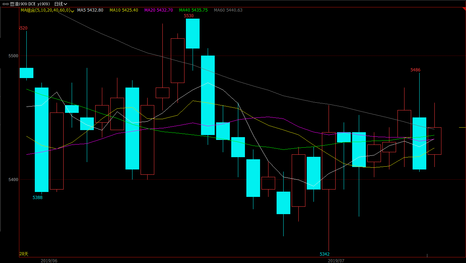Select the MA40 5435.75 legend value
Screen dimensions: 466x263
(x=193, y=10)
